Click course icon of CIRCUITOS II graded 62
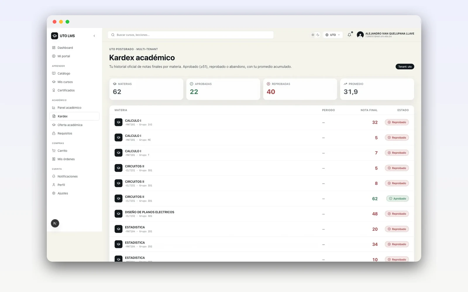 pyautogui.click(x=118, y=199)
